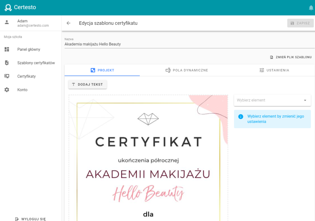Open Panel główny in sidebar
The height and width of the screenshot is (221, 315).
pyautogui.click(x=31, y=49)
